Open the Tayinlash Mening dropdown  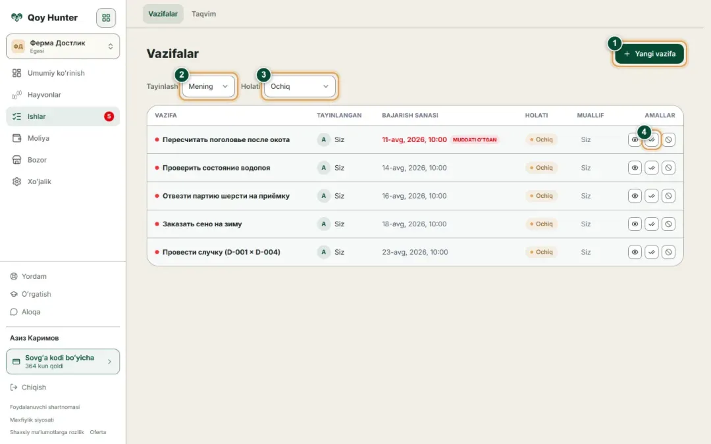208,86
